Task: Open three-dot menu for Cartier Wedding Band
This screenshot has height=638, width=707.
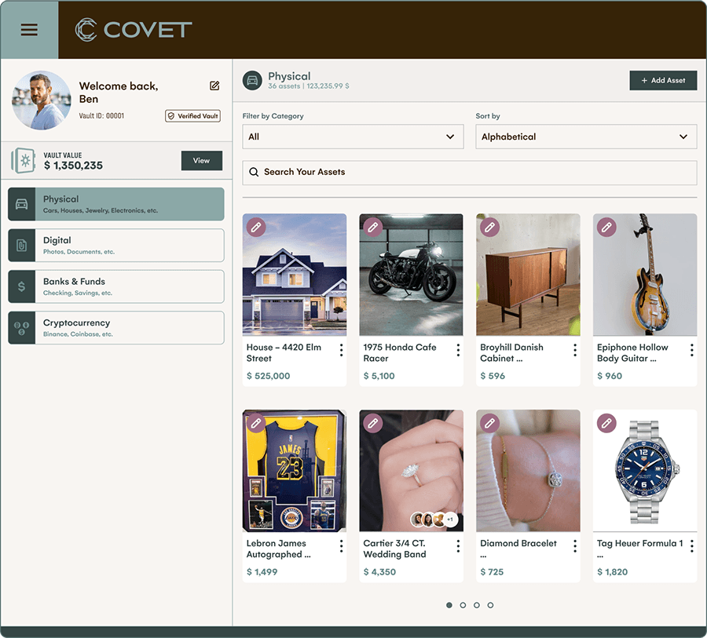Action: [x=458, y=546]
